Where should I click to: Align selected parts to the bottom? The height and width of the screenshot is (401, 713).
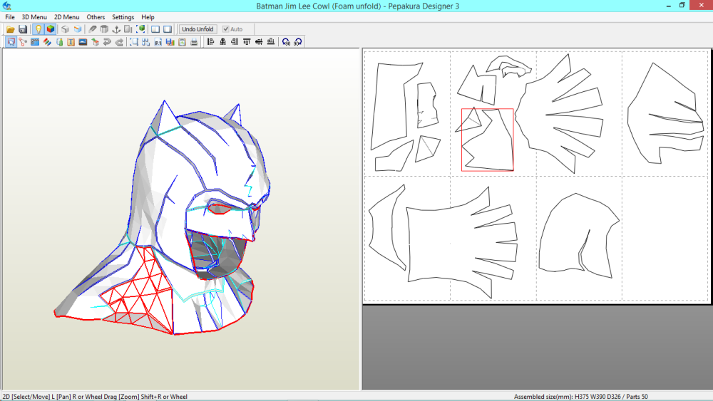(271, 42)
